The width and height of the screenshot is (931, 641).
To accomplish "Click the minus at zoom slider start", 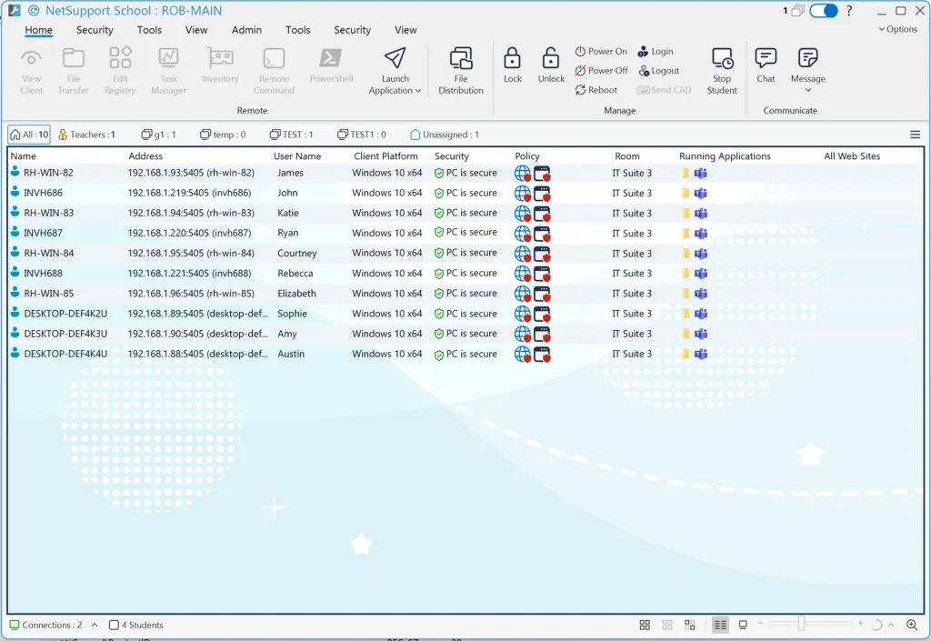I will [760, 623].
